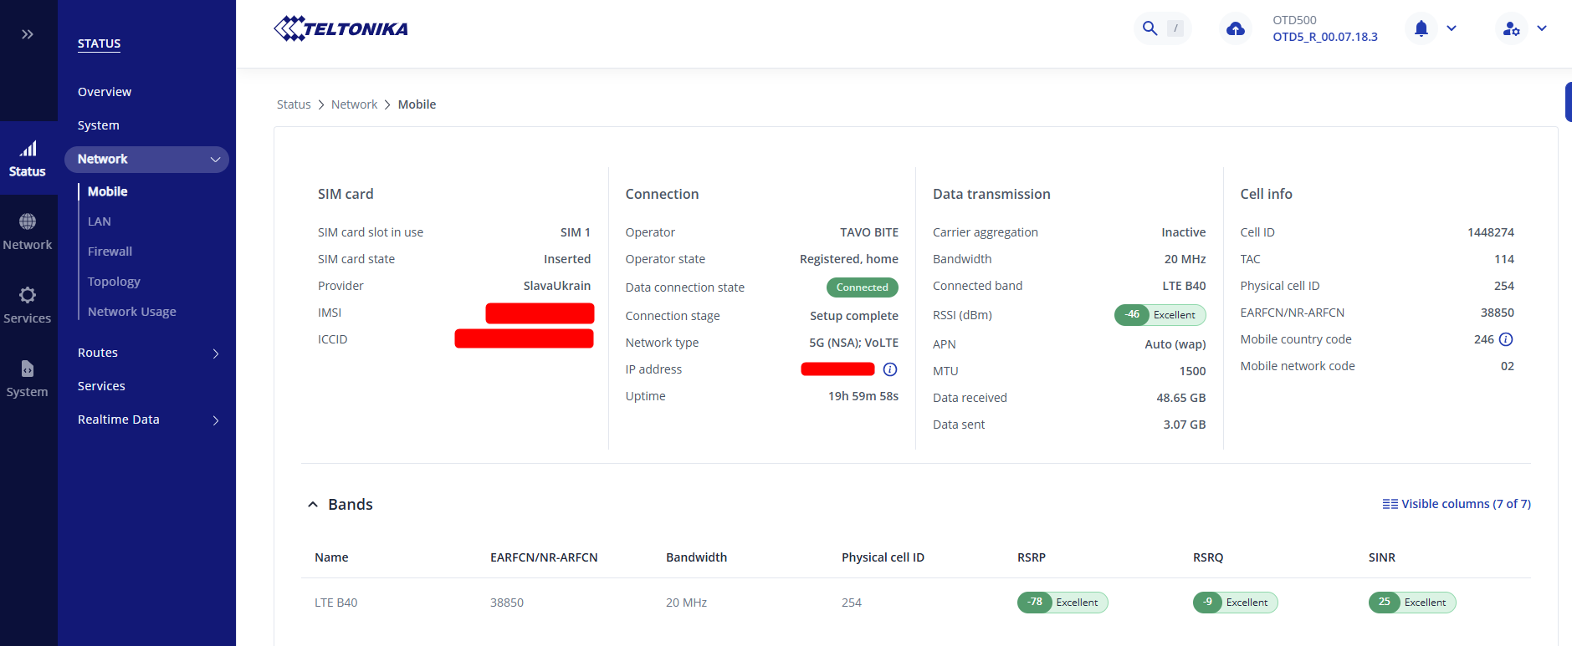Screen dimensions: 1572x646
Task: Show info icon beside Mobile country code
Action: coord(1506,339)
